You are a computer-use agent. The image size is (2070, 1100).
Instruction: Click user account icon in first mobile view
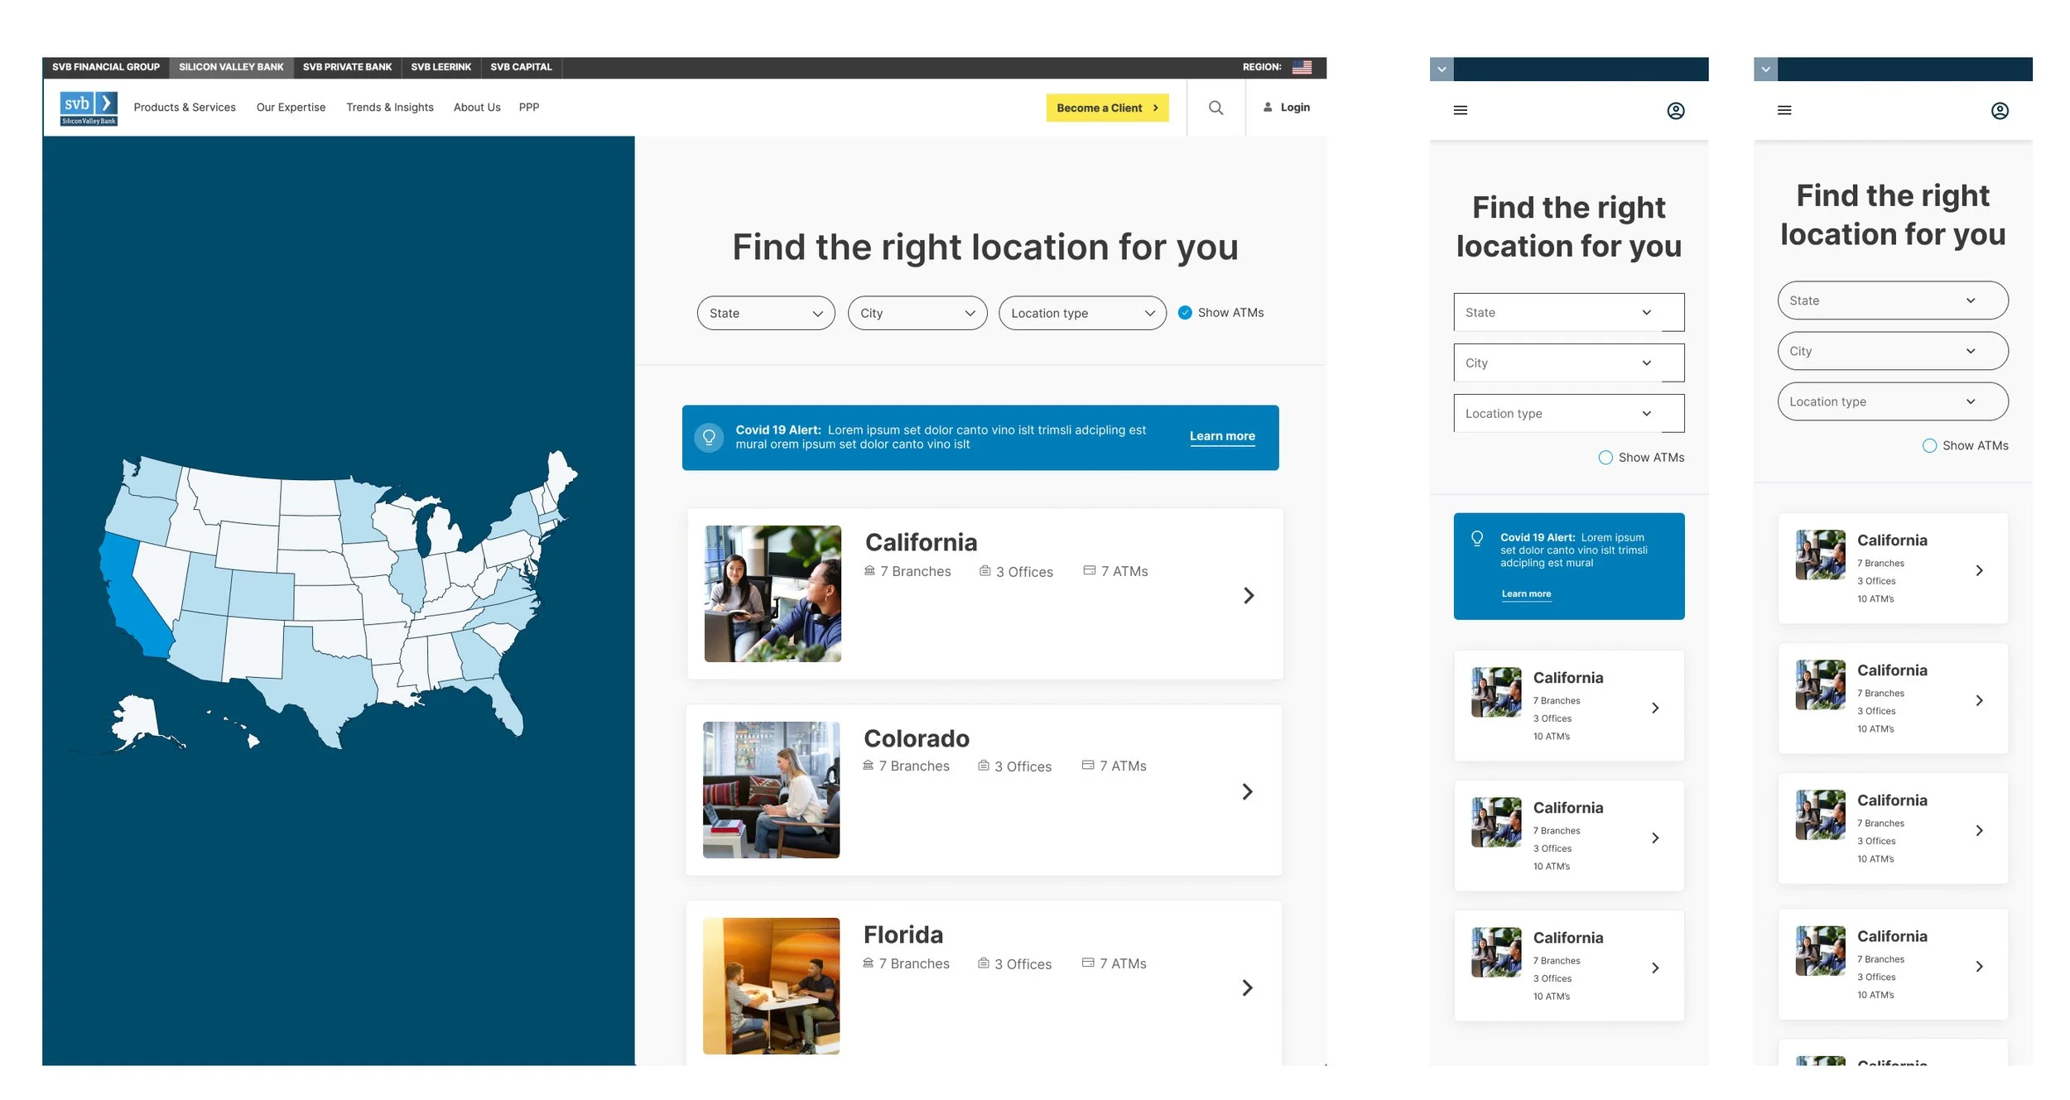pos(1675,111)
